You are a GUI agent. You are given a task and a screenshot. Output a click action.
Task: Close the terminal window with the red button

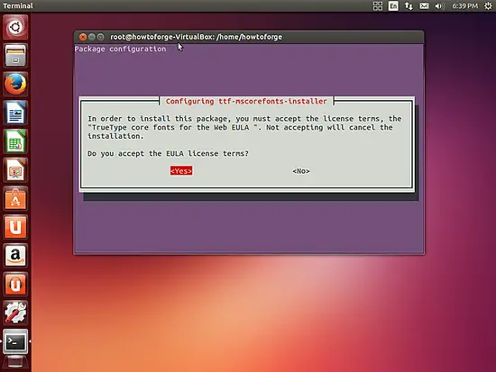click(83, 37)
